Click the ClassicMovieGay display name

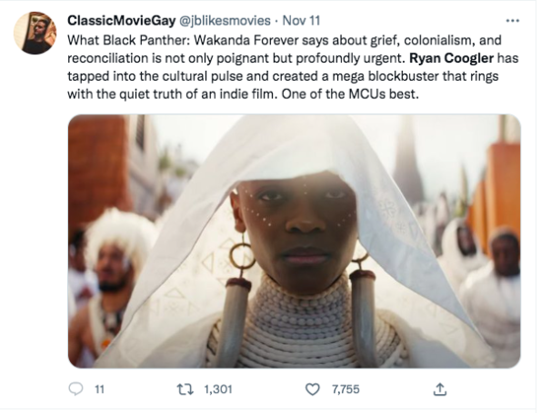click(121, 21)
